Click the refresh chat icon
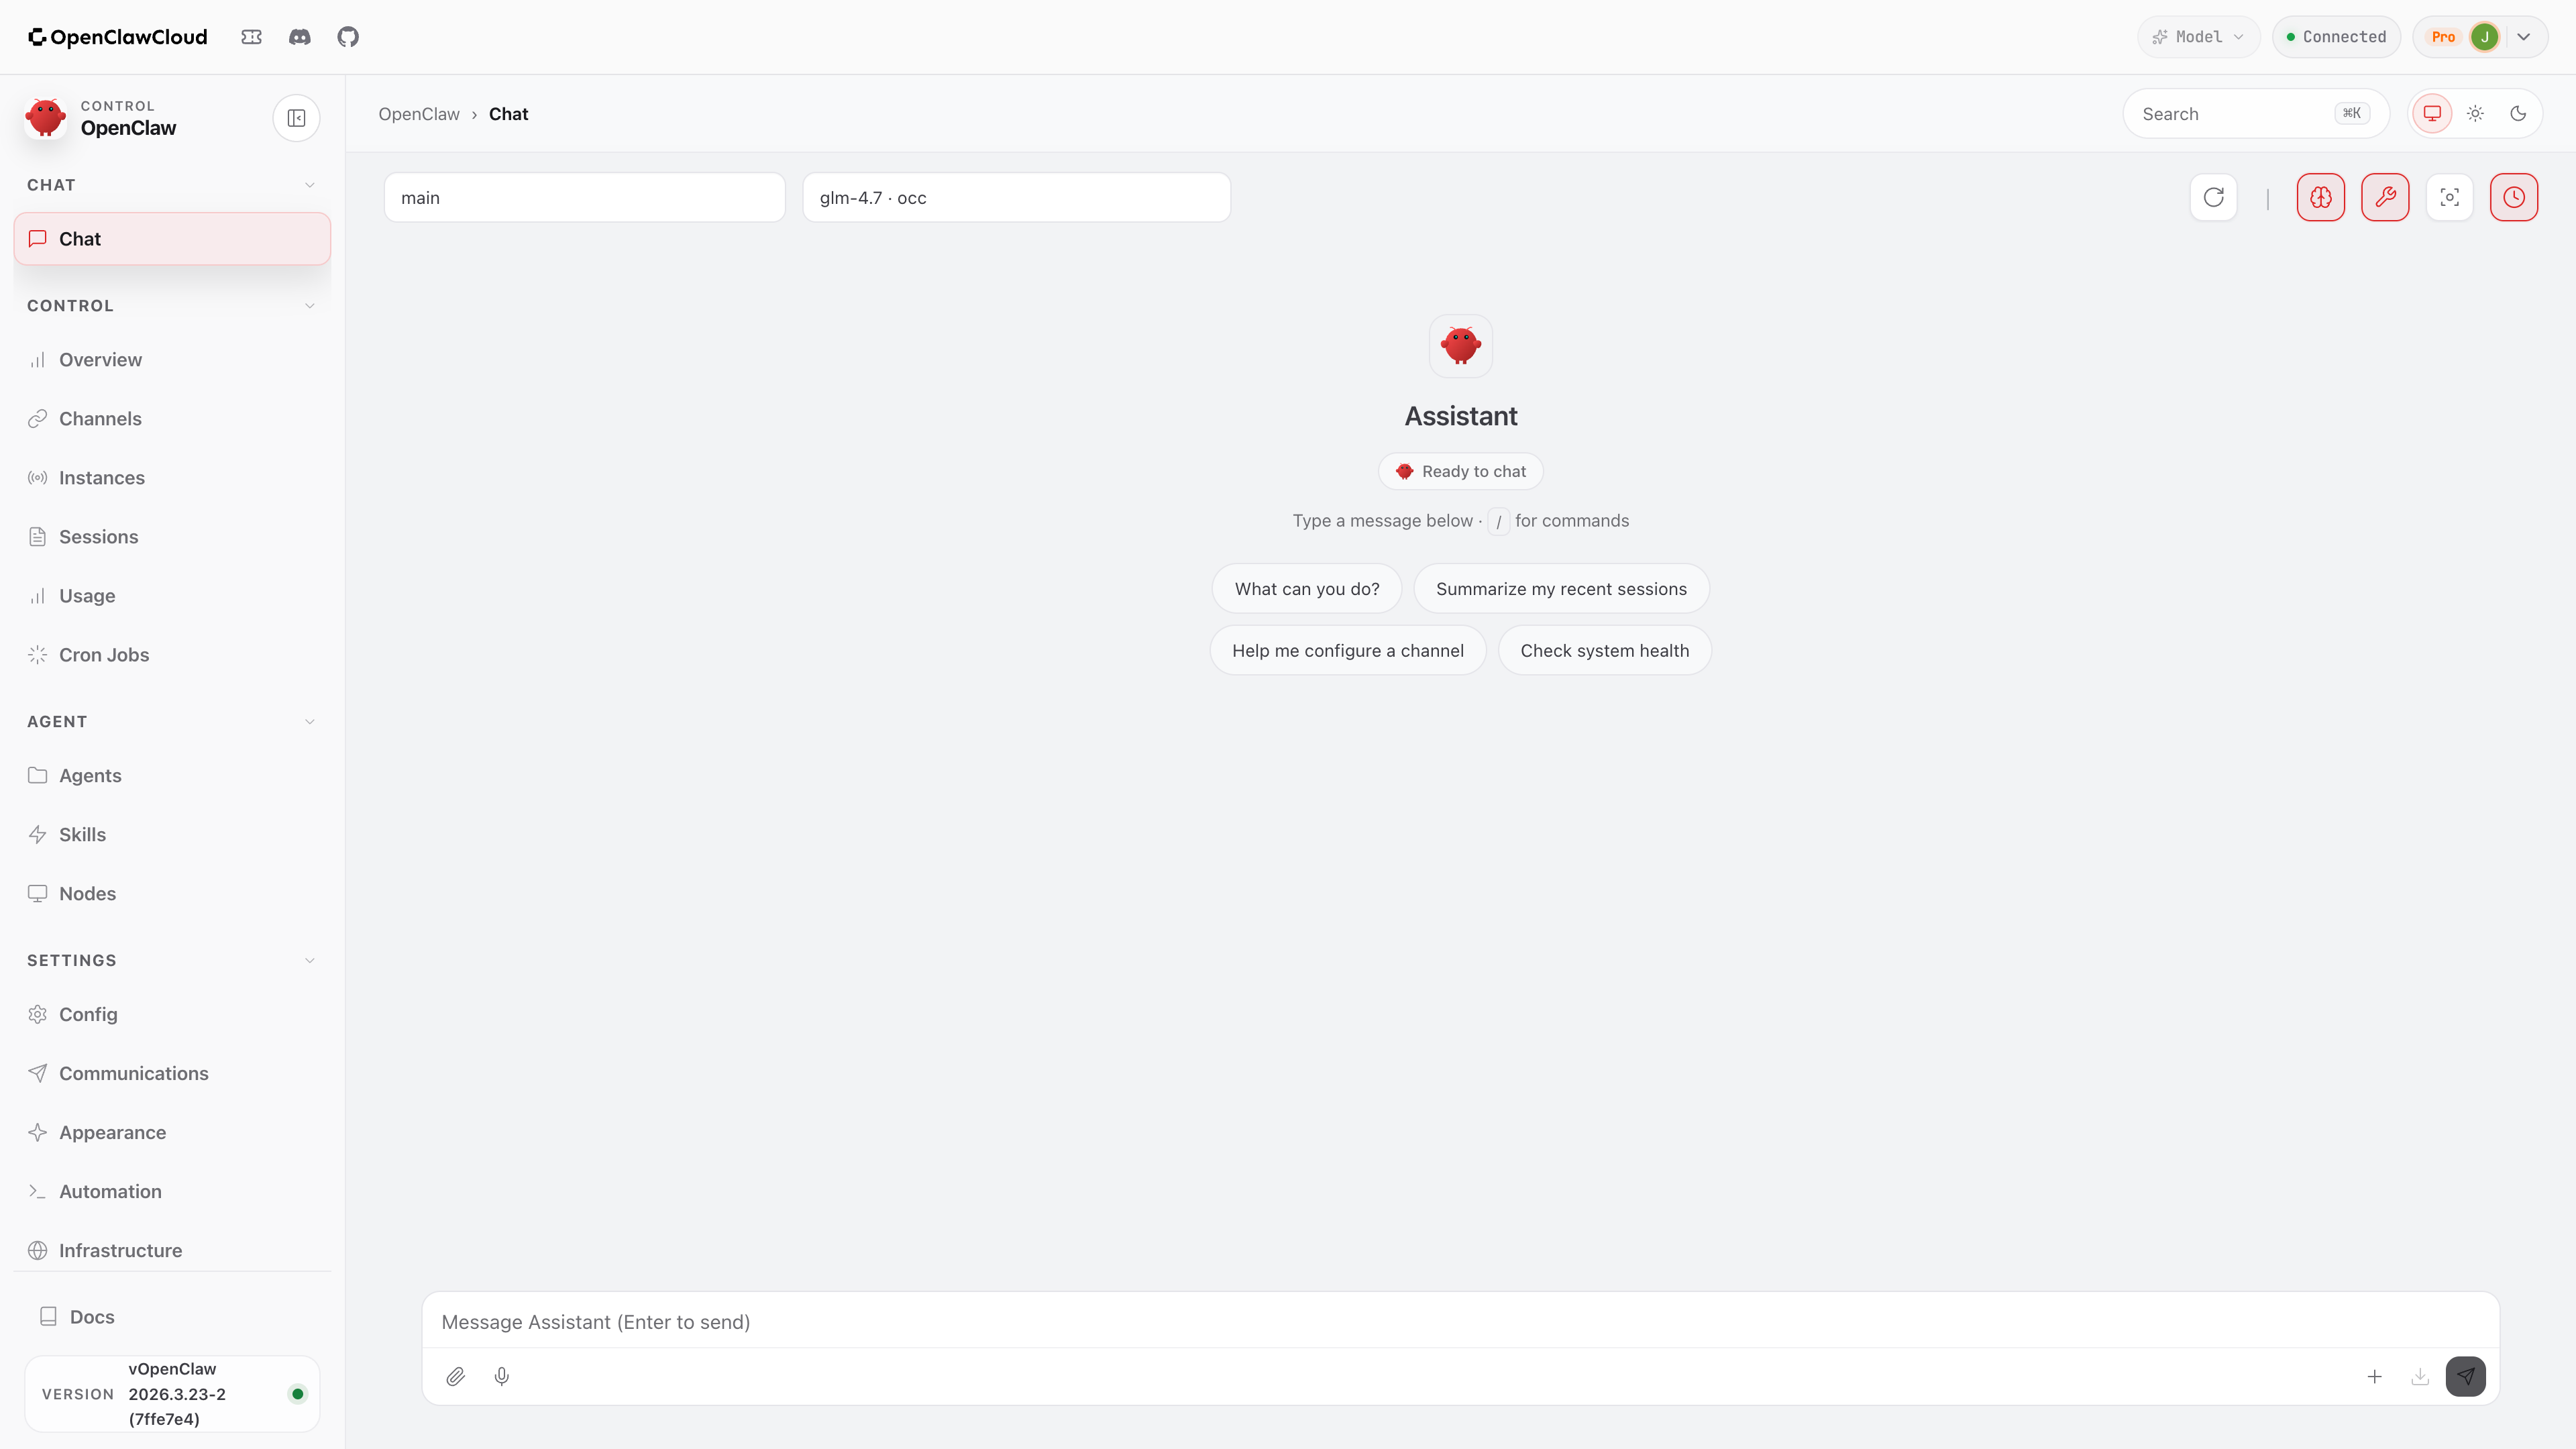The image size is (2576, 1449). [x=2213, y=197]
